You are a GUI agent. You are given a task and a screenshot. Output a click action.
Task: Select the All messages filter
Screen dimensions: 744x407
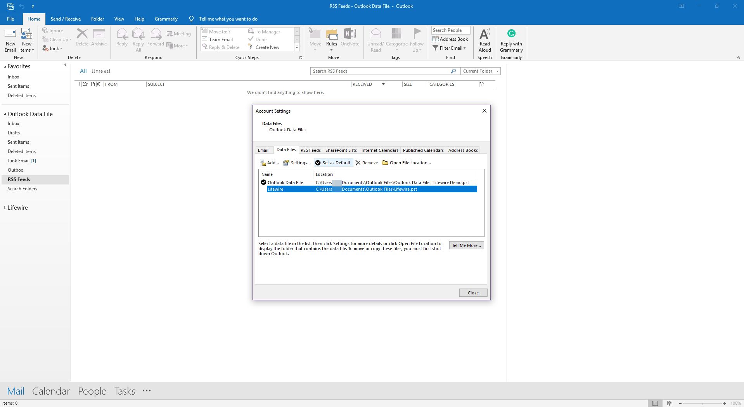pyautogui.click(x=83, y=71)
